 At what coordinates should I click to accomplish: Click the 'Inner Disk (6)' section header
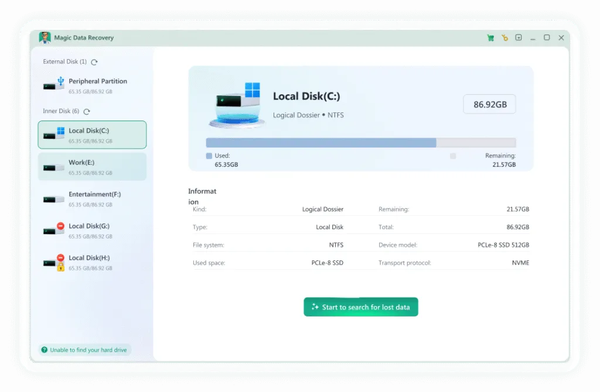[x=61, y=111]
